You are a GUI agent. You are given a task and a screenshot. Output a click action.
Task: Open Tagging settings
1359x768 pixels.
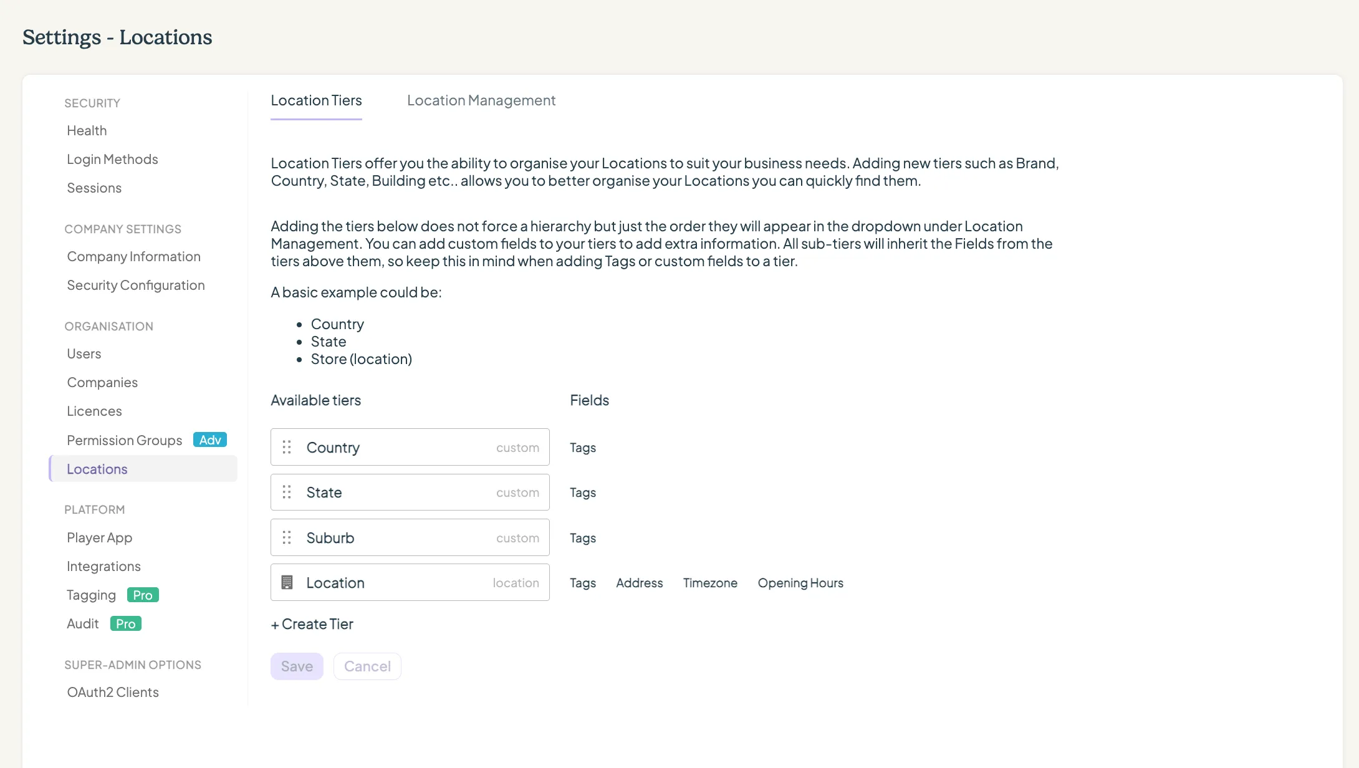(x=91, y=595)
